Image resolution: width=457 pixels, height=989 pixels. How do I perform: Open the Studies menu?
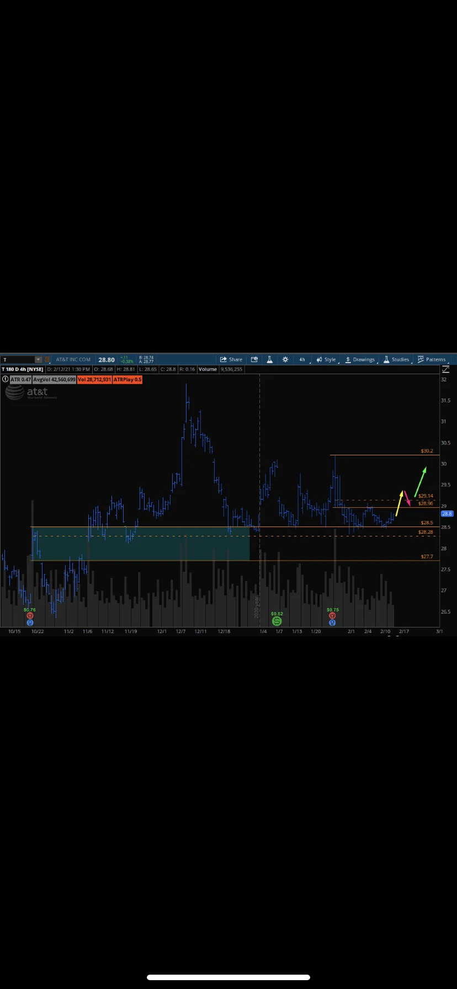pyautogui.click(x=396, y=359)
